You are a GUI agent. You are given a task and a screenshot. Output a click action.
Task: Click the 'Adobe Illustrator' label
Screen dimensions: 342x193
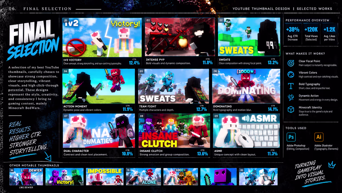(323, 145)
